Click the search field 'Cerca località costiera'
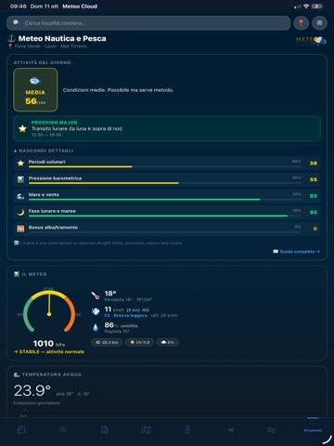The image size is (334, 446). tap(148, 23)
